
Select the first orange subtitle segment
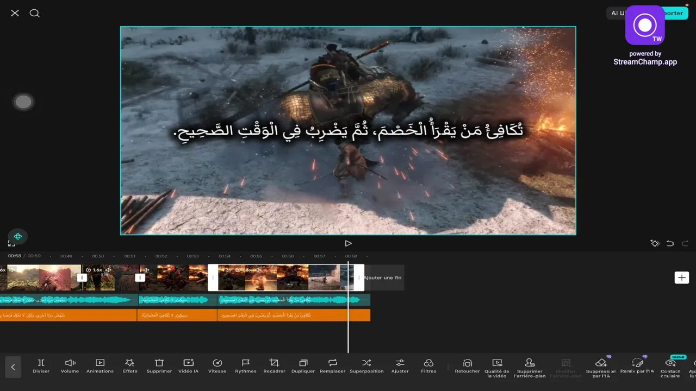click(x=68, y=315)
